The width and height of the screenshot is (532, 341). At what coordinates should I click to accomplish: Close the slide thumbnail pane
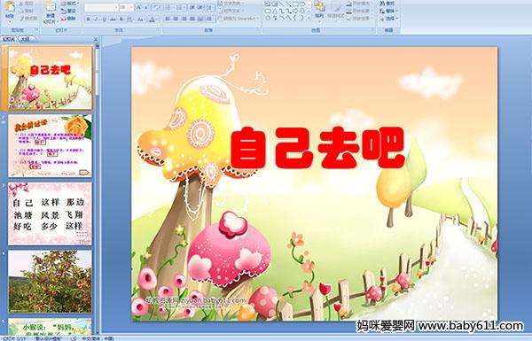tap(96, 39)
